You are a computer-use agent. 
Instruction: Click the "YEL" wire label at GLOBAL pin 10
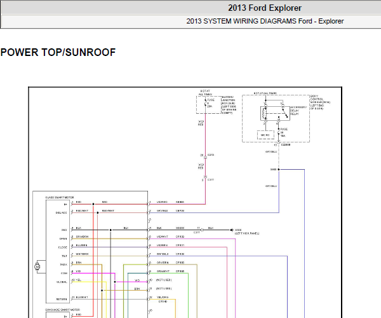pyautogui.click(x=78, y=280)
